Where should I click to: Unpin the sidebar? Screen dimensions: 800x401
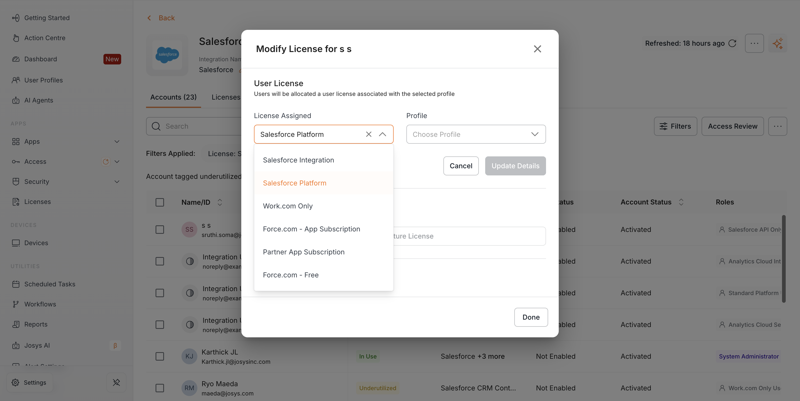tap(116, 383)
